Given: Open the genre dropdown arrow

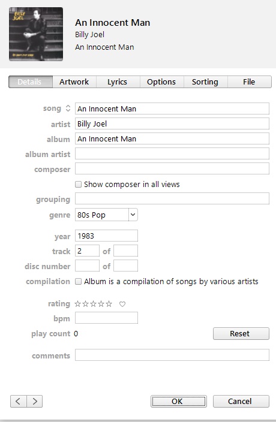Looking at the screenshot, I should (133, 215).
